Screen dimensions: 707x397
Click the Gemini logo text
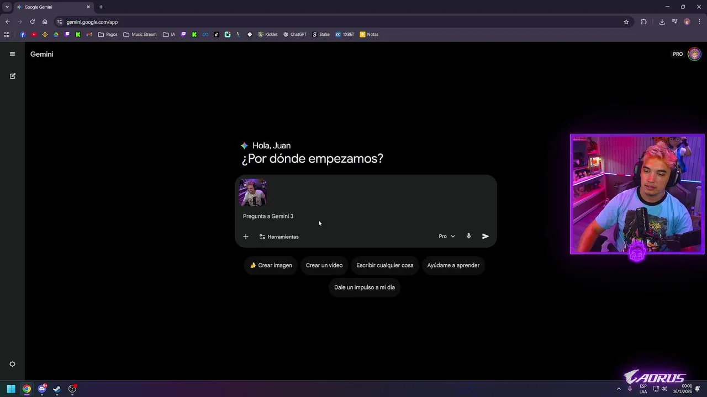[42, 54]
